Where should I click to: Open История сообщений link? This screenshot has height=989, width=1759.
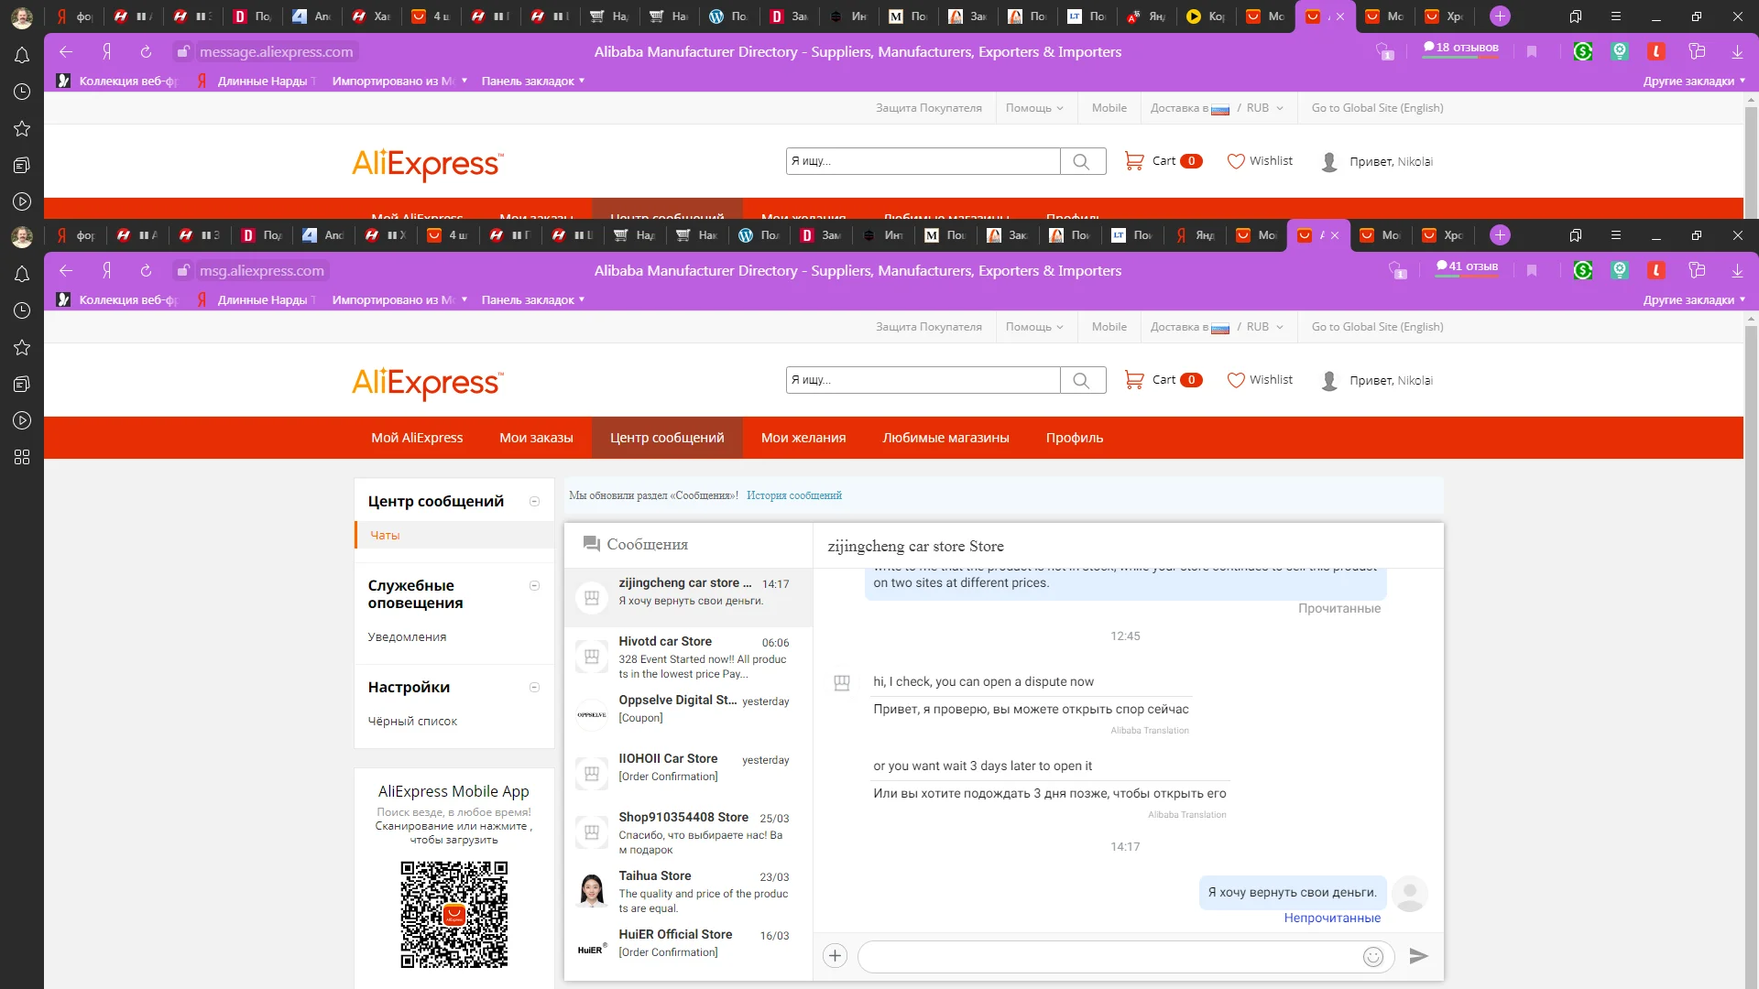pyautogui.click(x=793, y=495)
